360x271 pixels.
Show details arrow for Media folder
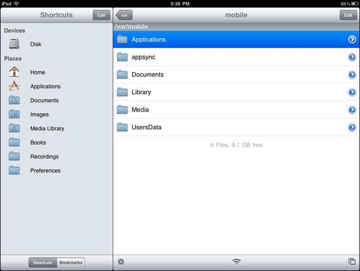pos(352,109)
